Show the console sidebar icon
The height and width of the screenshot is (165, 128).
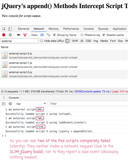pos(4,104)
